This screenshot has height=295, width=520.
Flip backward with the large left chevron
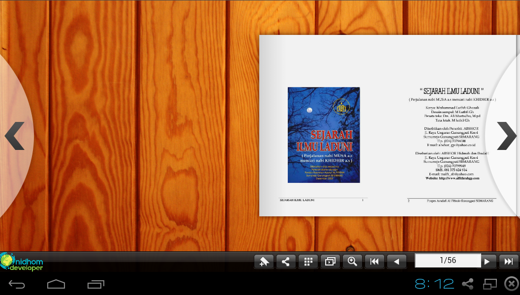[14, 136]
